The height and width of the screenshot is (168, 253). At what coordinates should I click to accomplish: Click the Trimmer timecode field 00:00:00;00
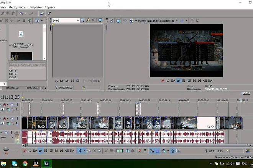[66, 87]
